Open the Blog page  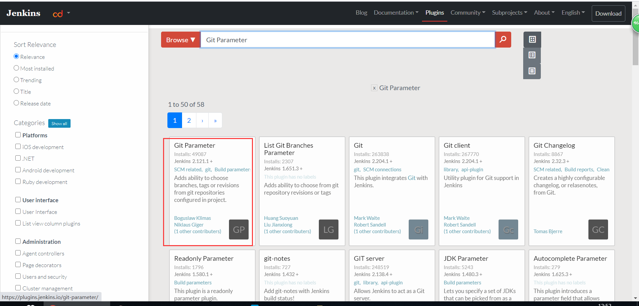click(x=361, y=13)
